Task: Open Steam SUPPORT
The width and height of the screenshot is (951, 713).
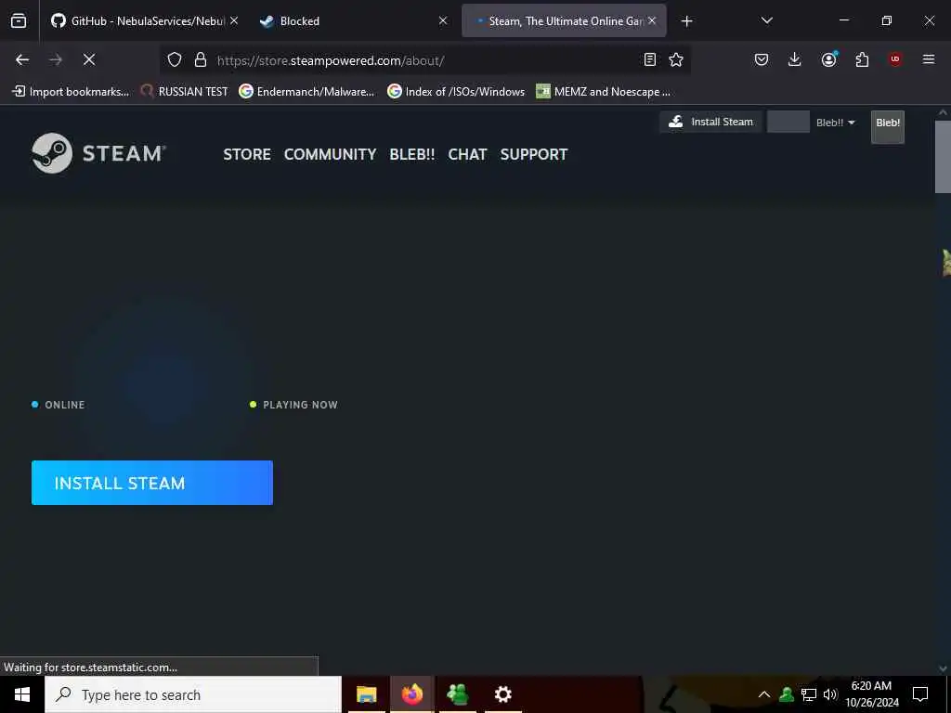Action: [x=534, y=154]
